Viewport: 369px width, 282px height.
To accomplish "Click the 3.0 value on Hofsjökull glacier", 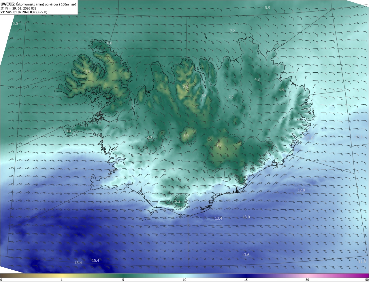I will [x=186, y=136].
